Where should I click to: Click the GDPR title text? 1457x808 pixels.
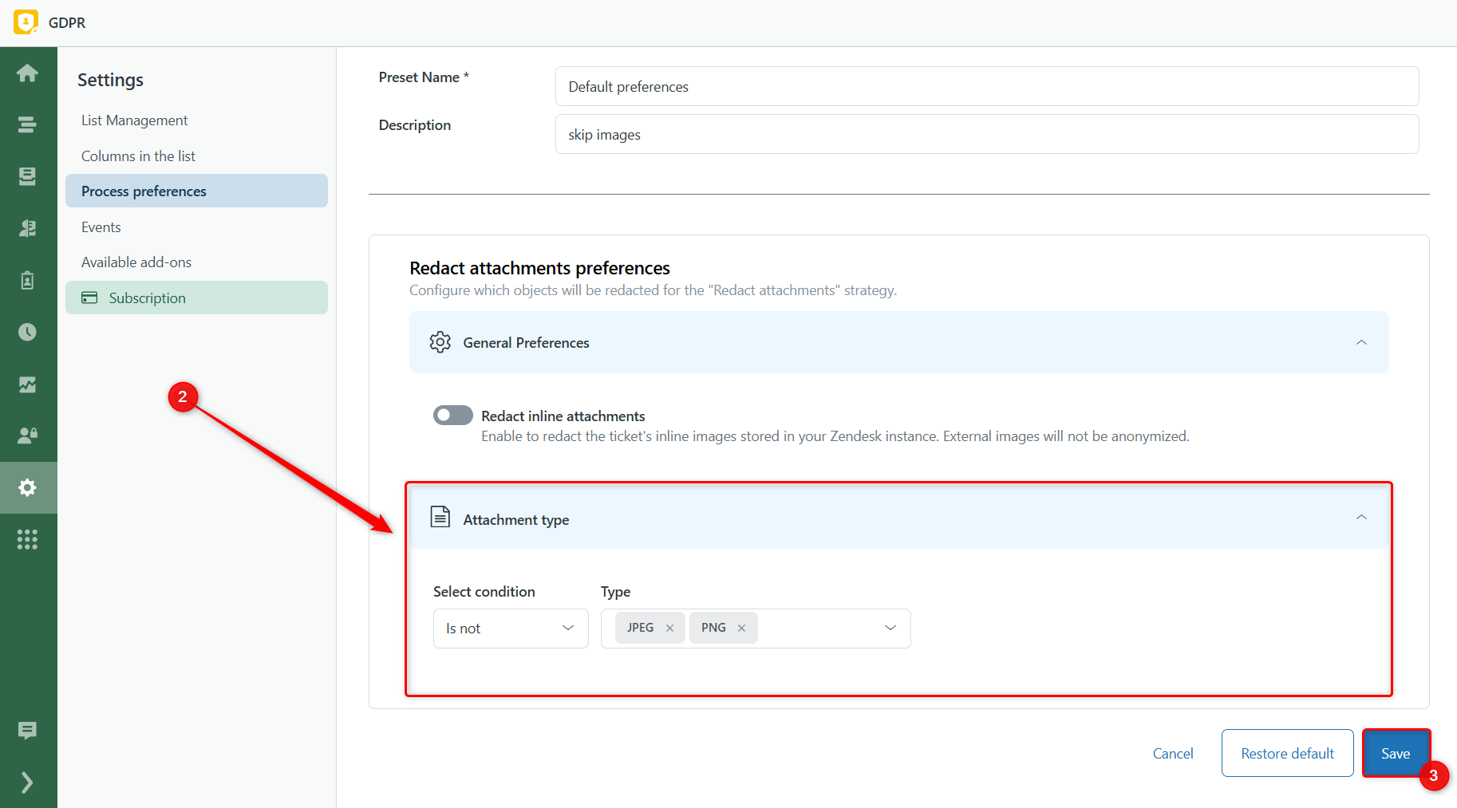[67, 23]
